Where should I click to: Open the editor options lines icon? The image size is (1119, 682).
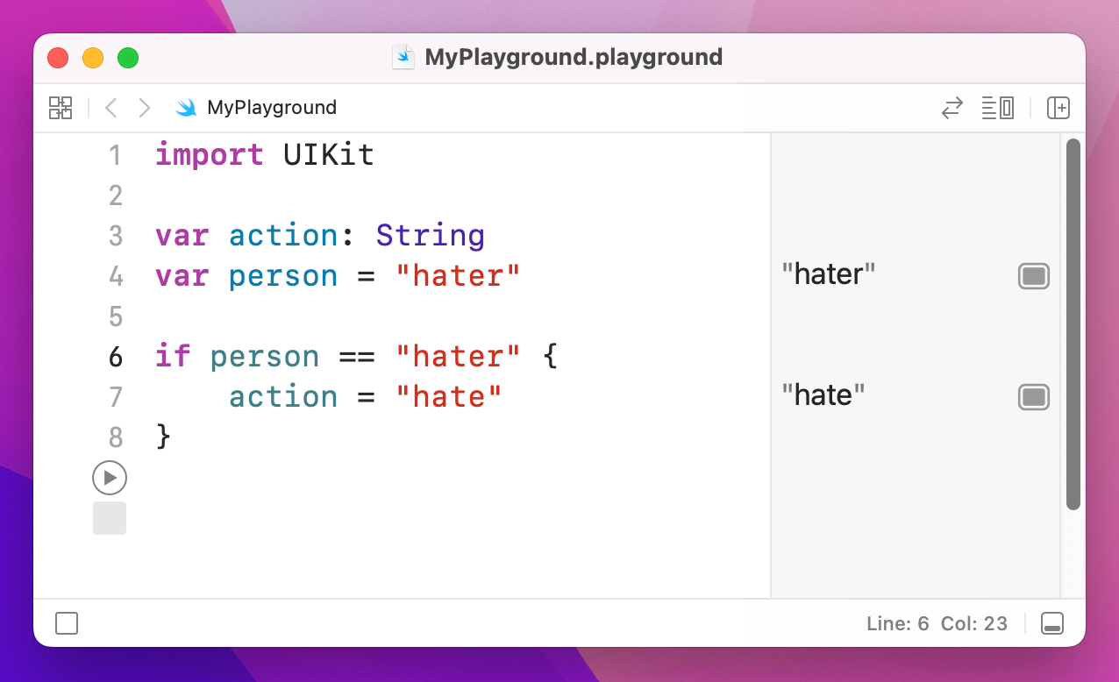coord(998,108)
